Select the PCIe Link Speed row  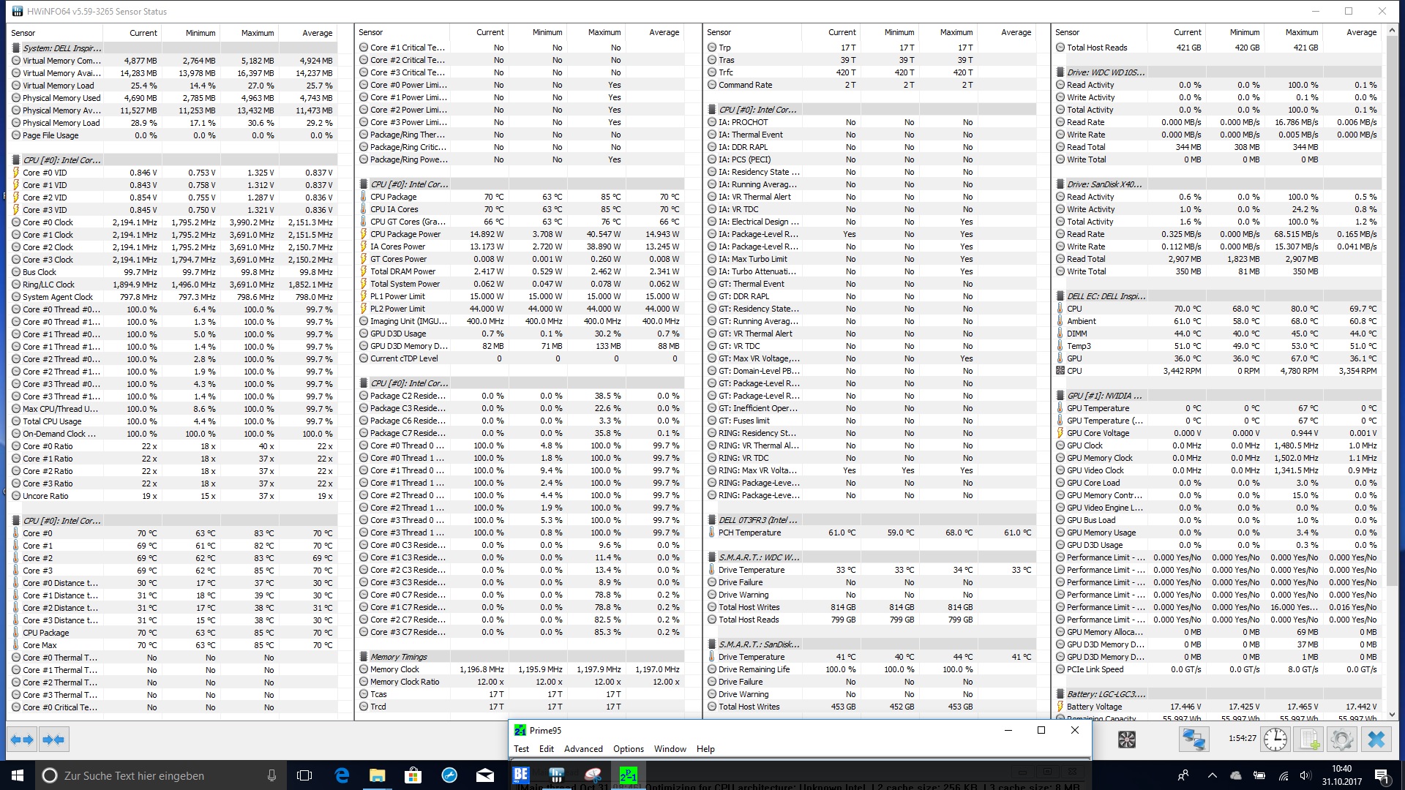tap(1218, 669)
